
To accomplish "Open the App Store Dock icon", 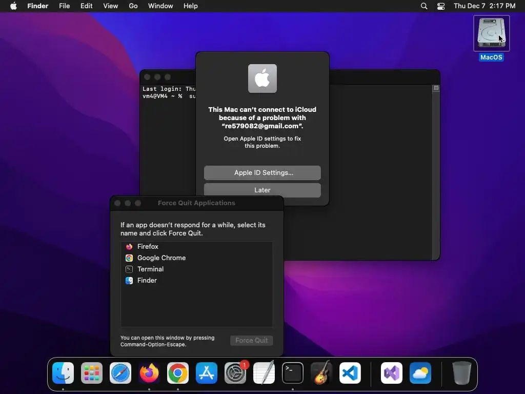I will pos(207,373).
